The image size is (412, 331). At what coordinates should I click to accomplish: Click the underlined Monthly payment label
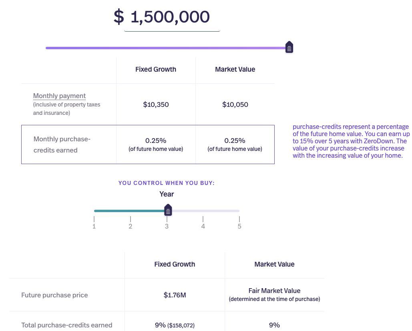click(59, 96)
